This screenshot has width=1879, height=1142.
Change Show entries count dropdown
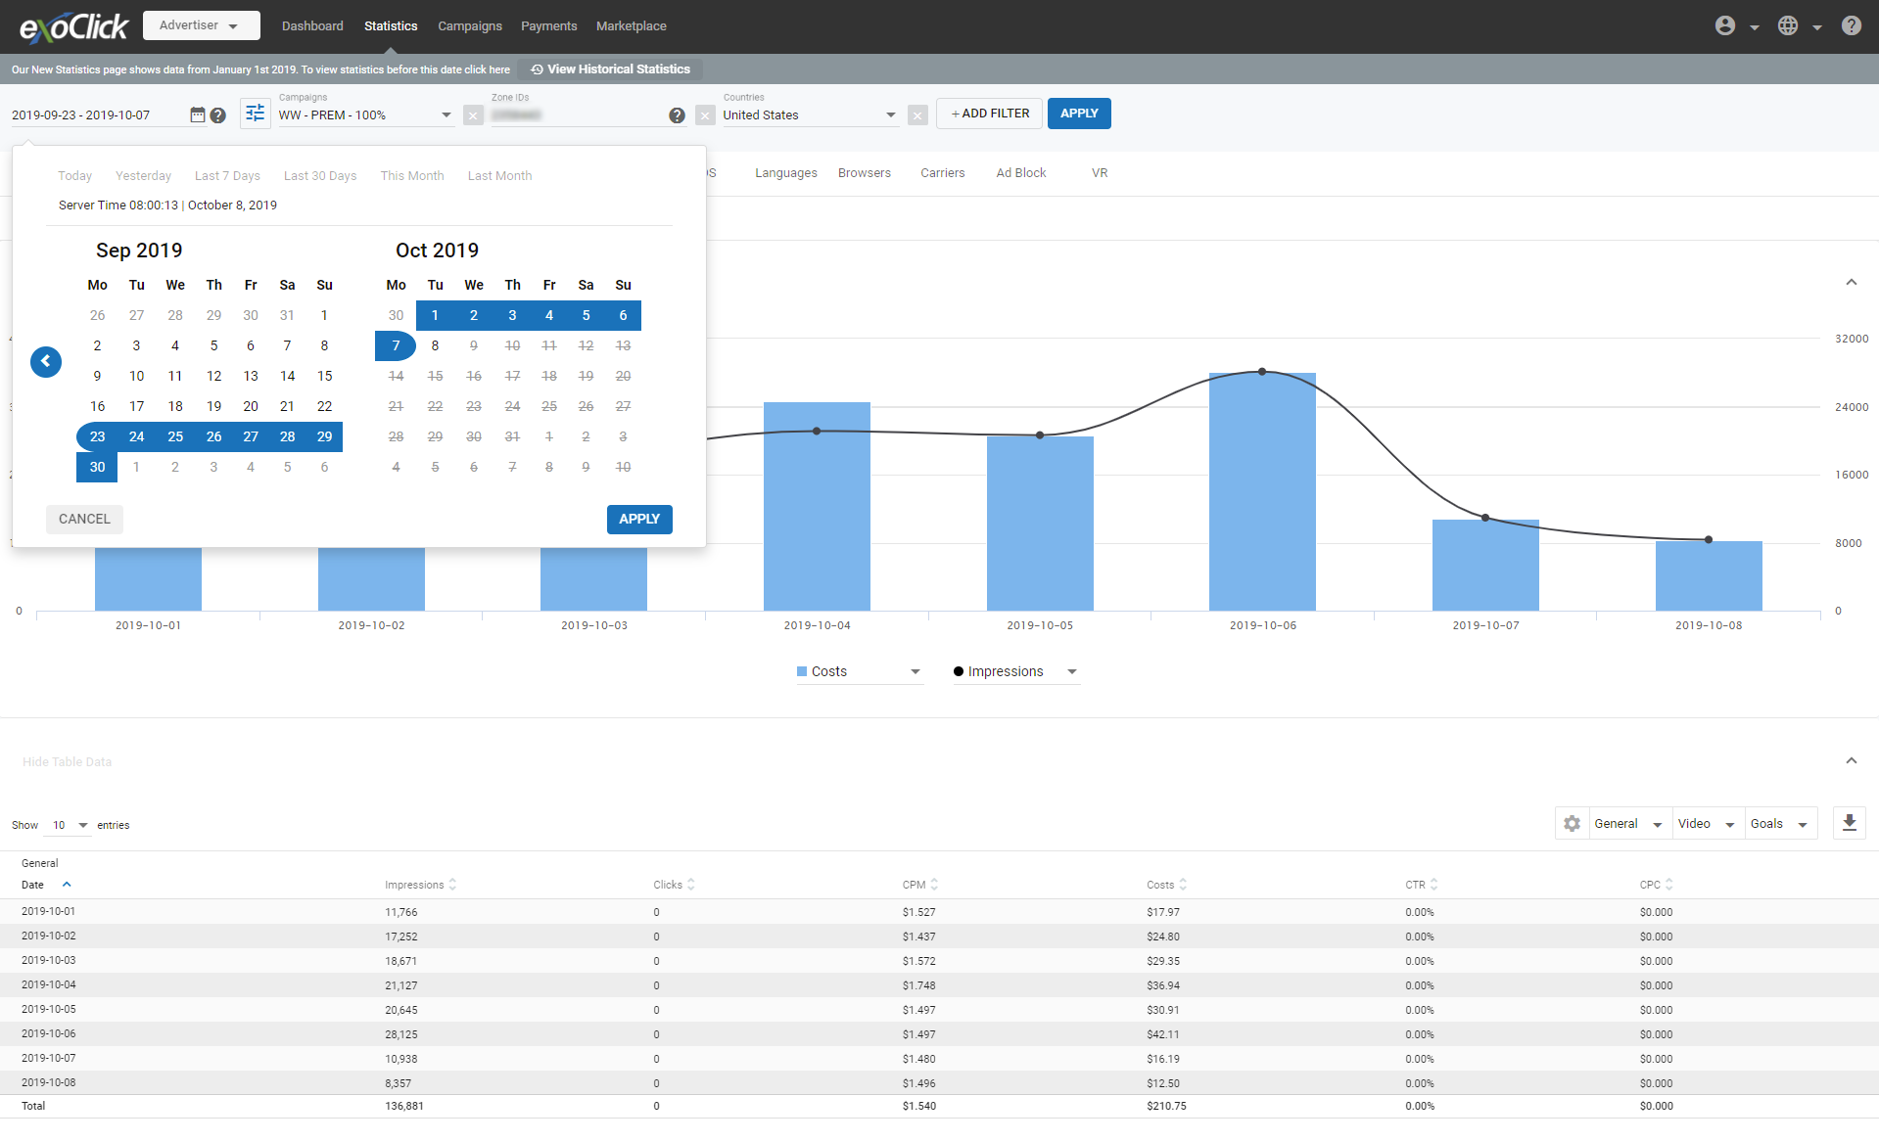pos(69,825)
